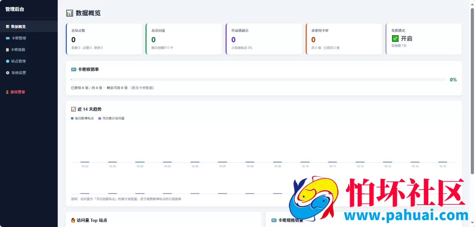Screen dimensions: 475x227
Task: Click the 说明 note below the trend chart
Action: (126, 199)
